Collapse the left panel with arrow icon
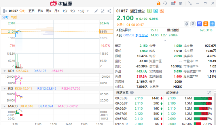The height and width of the screenshot is (125, 216). 109,11
